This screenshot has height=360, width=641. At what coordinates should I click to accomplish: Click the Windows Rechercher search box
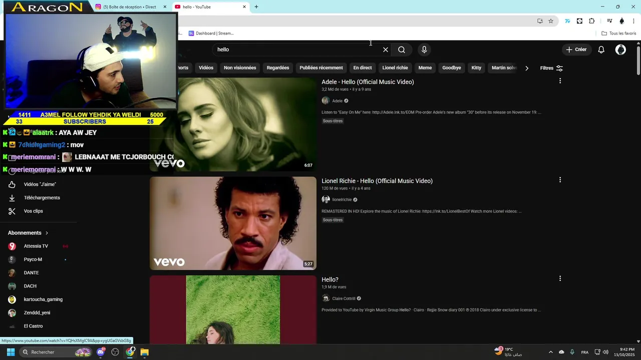[55, 352]
